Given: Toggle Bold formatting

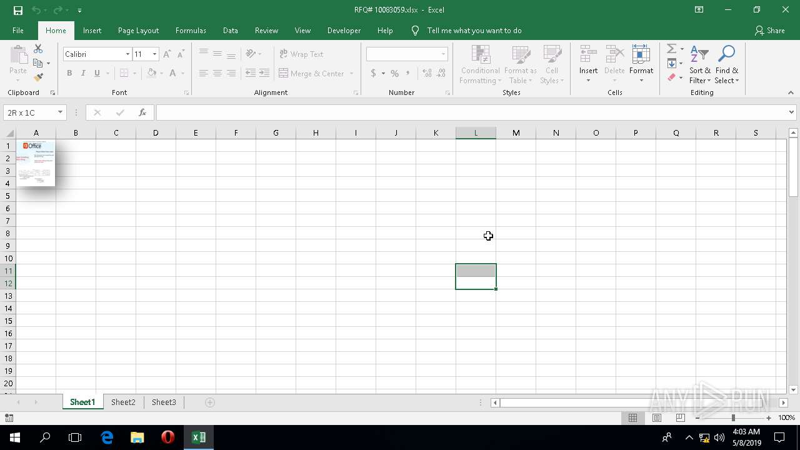Looking at the screenshot, I should coord(69,73).
